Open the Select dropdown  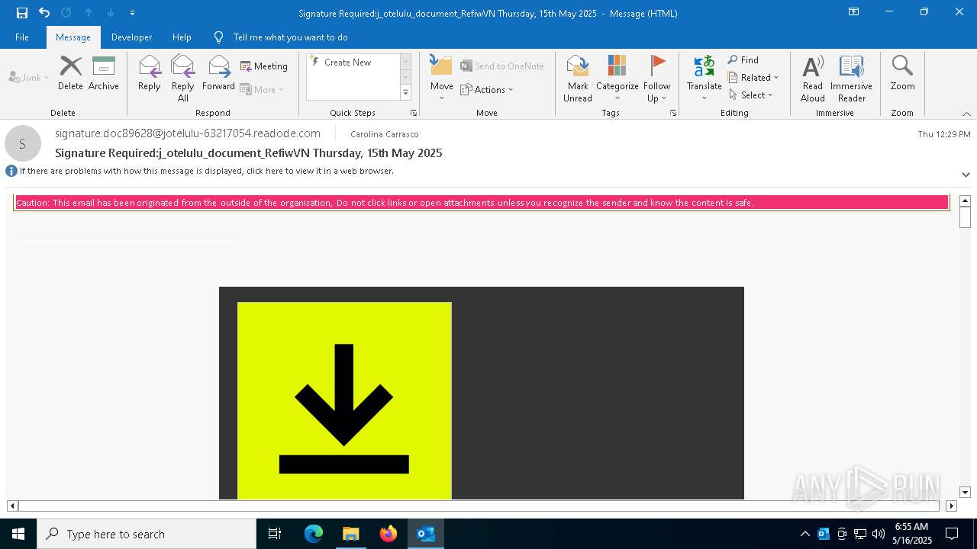(x=751, y=95)
